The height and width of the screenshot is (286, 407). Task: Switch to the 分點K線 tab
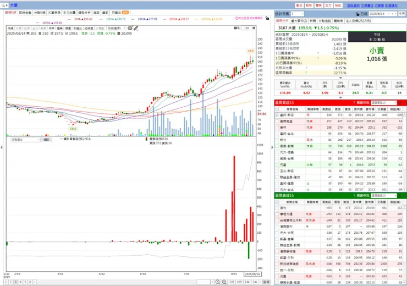(40, 13)
